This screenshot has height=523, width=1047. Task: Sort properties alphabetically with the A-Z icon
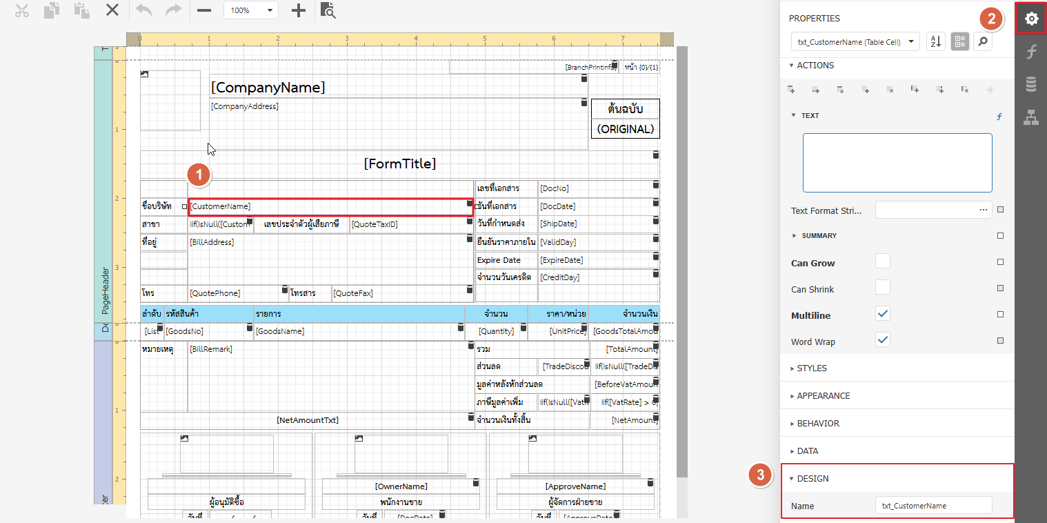(935, 41)
